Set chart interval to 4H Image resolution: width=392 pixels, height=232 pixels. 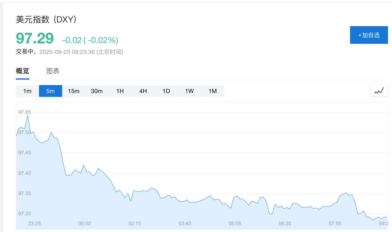coord(143,91)
